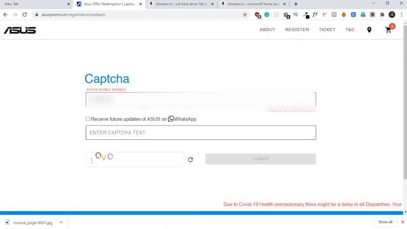Open the orange flame extension icon
Image resolution: width=407 pixels, height=229 pixels.
pyautogui.click(x=343, y=15)
